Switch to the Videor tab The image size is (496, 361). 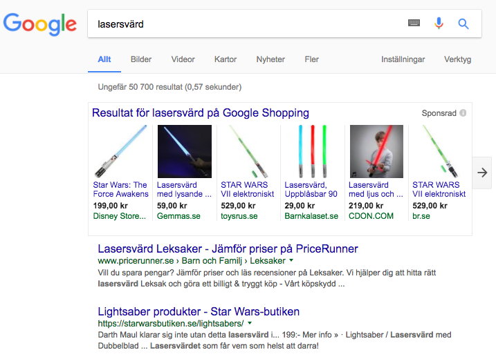coord(183,59)
